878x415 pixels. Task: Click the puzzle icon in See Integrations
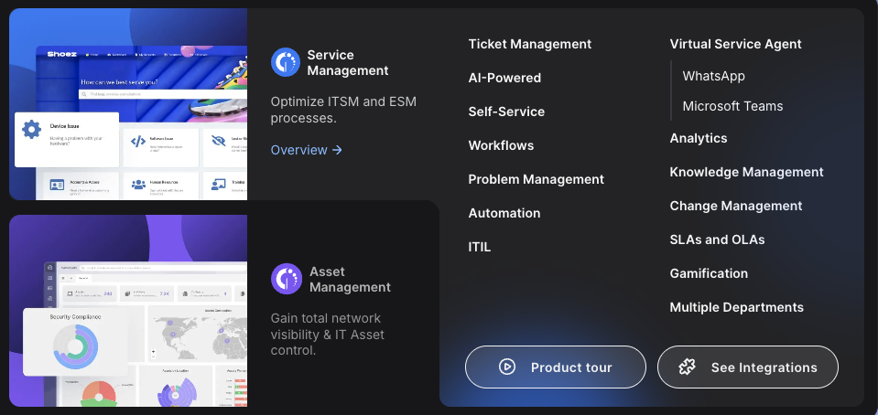[687, 367]
